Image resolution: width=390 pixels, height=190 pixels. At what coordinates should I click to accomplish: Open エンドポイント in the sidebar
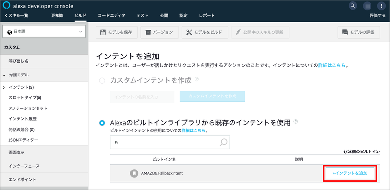click(x=44, y=180)
